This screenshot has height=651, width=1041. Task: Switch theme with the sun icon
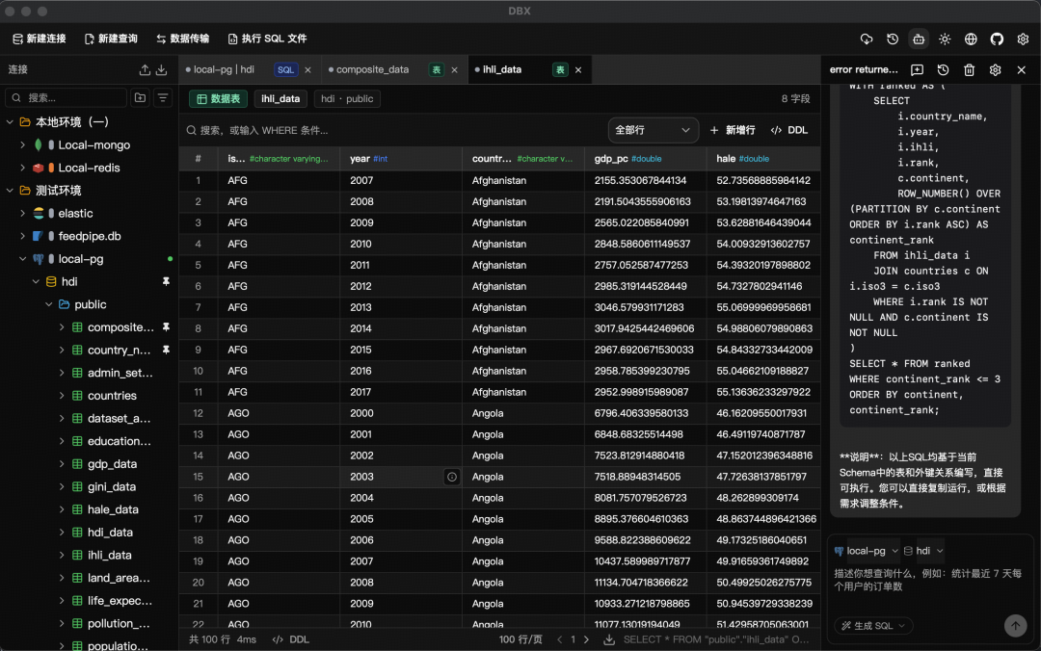coord(945,39)
